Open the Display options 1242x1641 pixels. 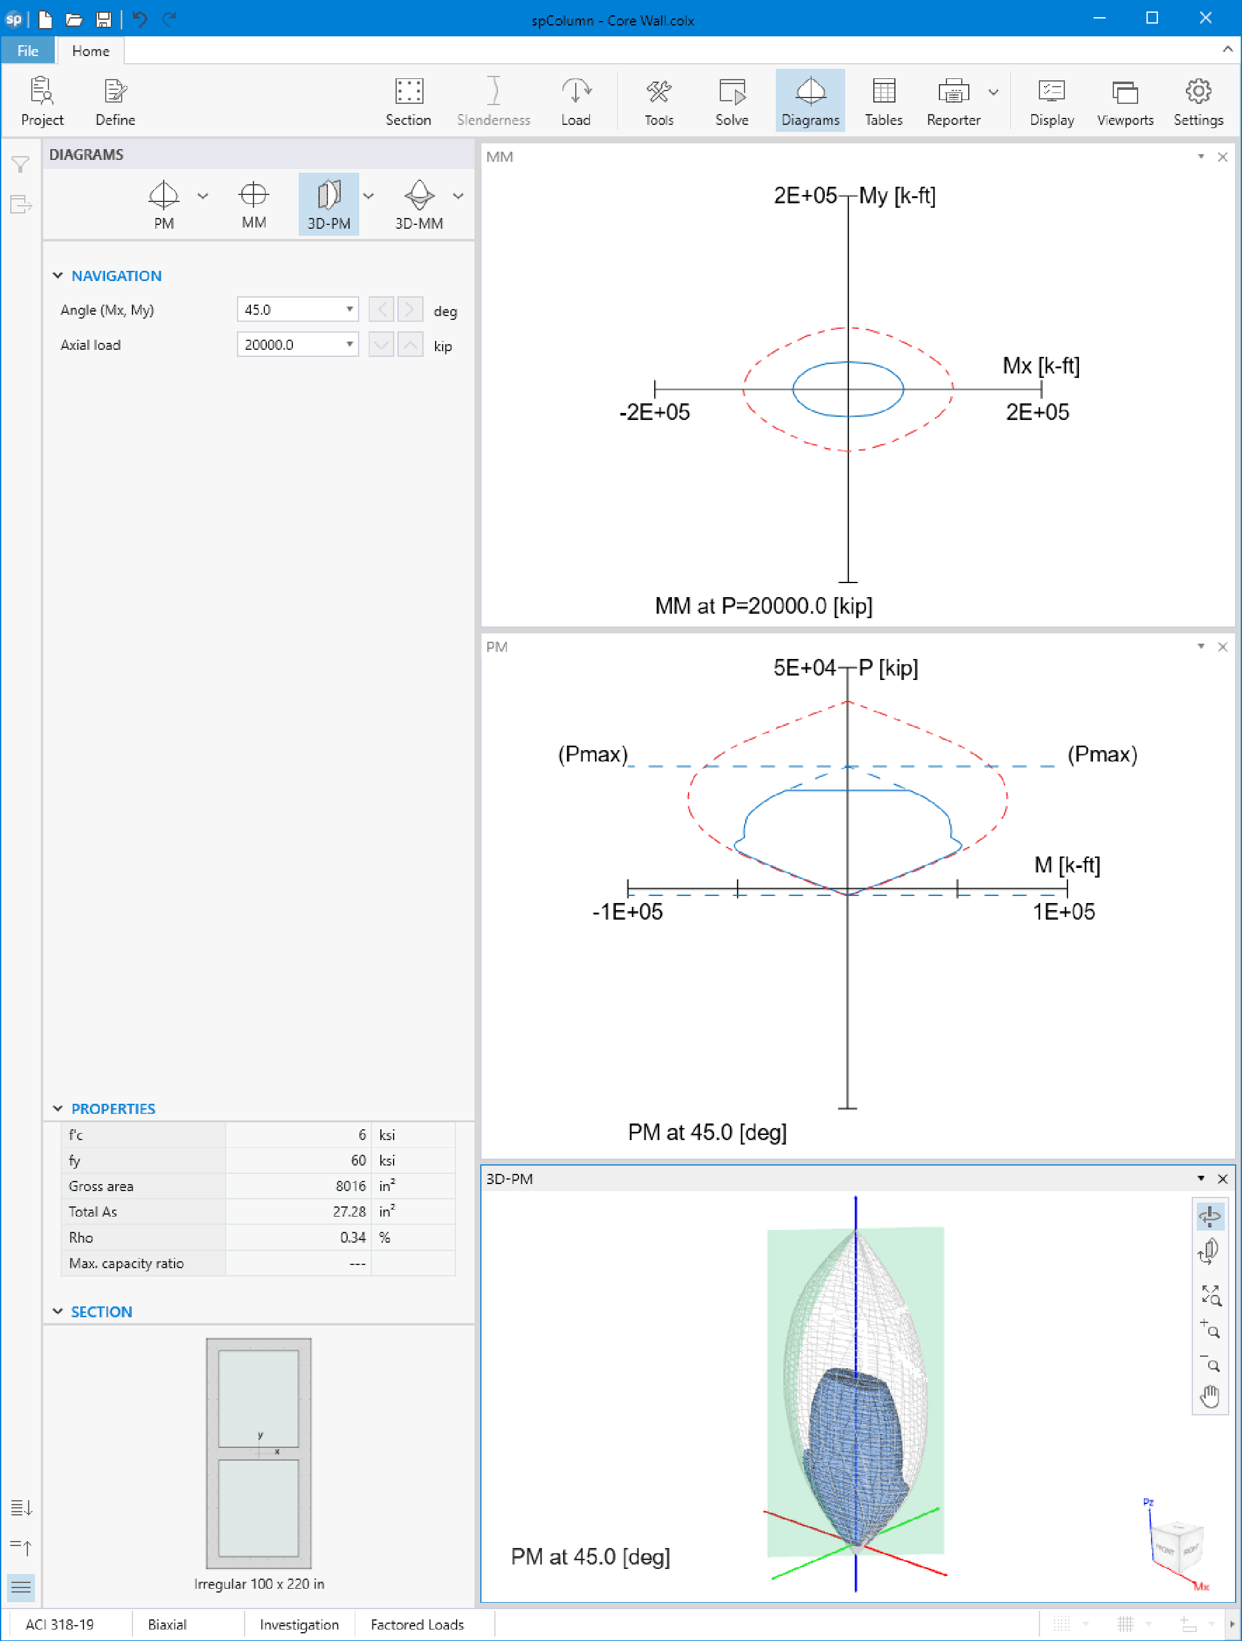[x=1052, y=101]
